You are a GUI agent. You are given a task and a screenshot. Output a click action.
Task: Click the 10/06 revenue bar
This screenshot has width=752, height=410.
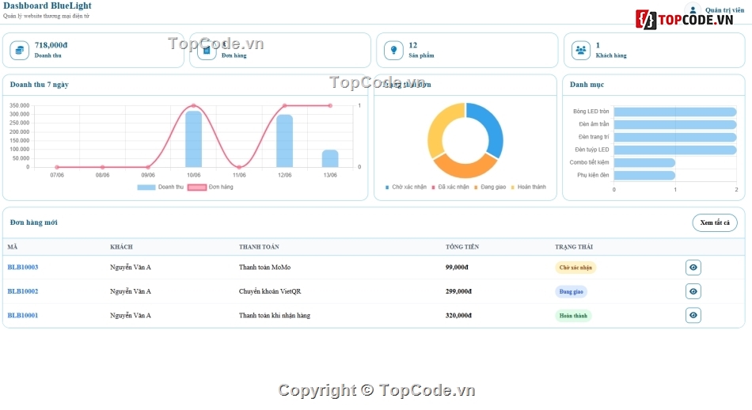point(193,139)
